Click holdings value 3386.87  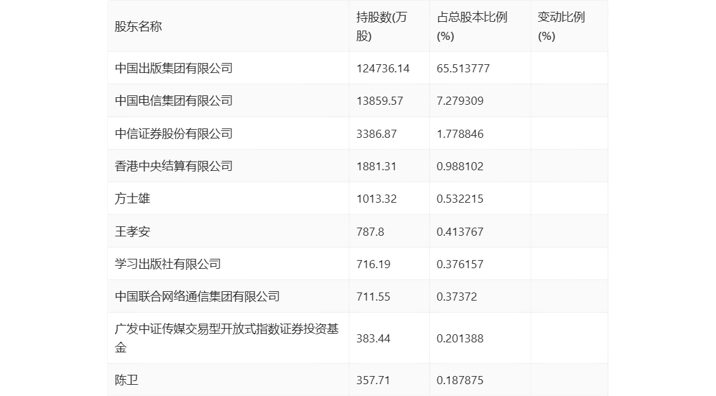pyautogui.click(x=377, y=134)
